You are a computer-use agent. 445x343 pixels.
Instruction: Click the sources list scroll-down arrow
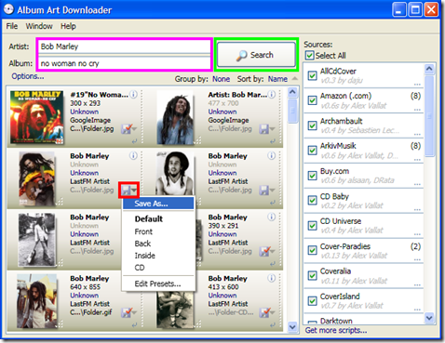pos(429,318)
